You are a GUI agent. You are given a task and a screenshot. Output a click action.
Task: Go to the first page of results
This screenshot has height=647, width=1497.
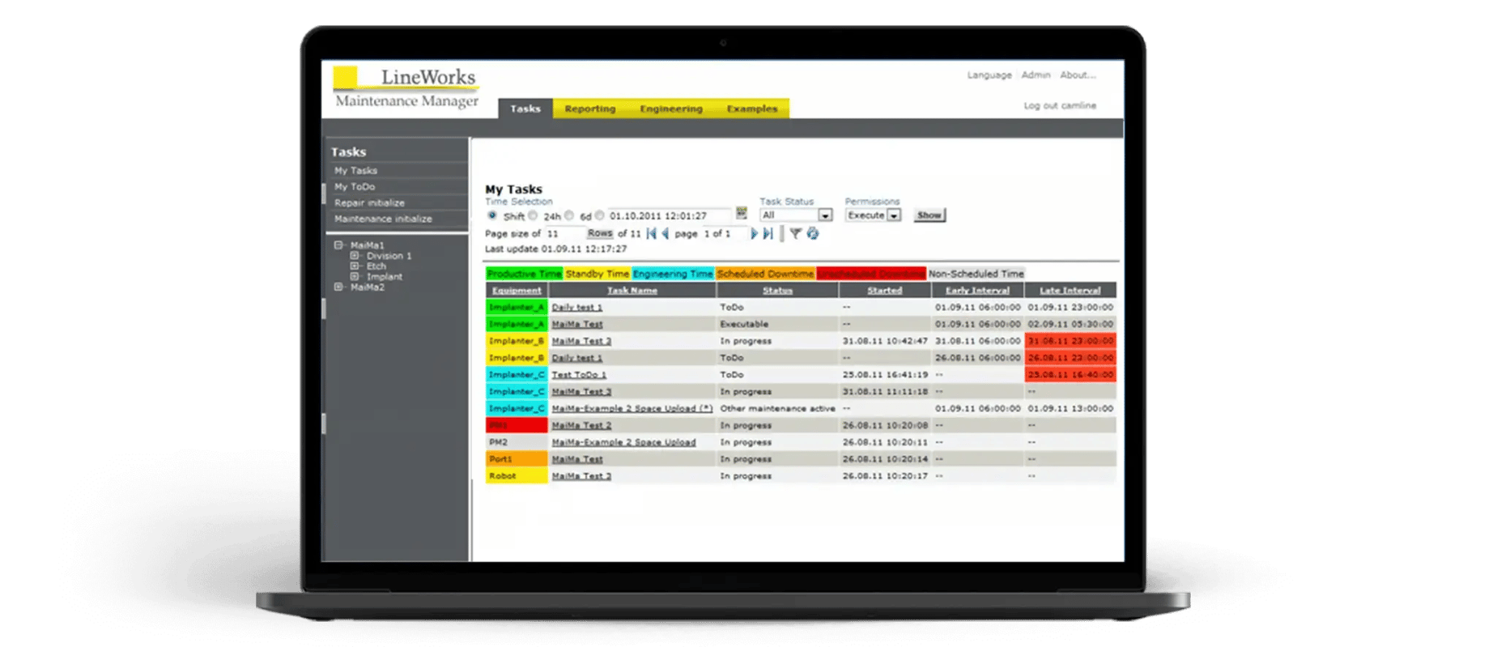coord(652,233)
